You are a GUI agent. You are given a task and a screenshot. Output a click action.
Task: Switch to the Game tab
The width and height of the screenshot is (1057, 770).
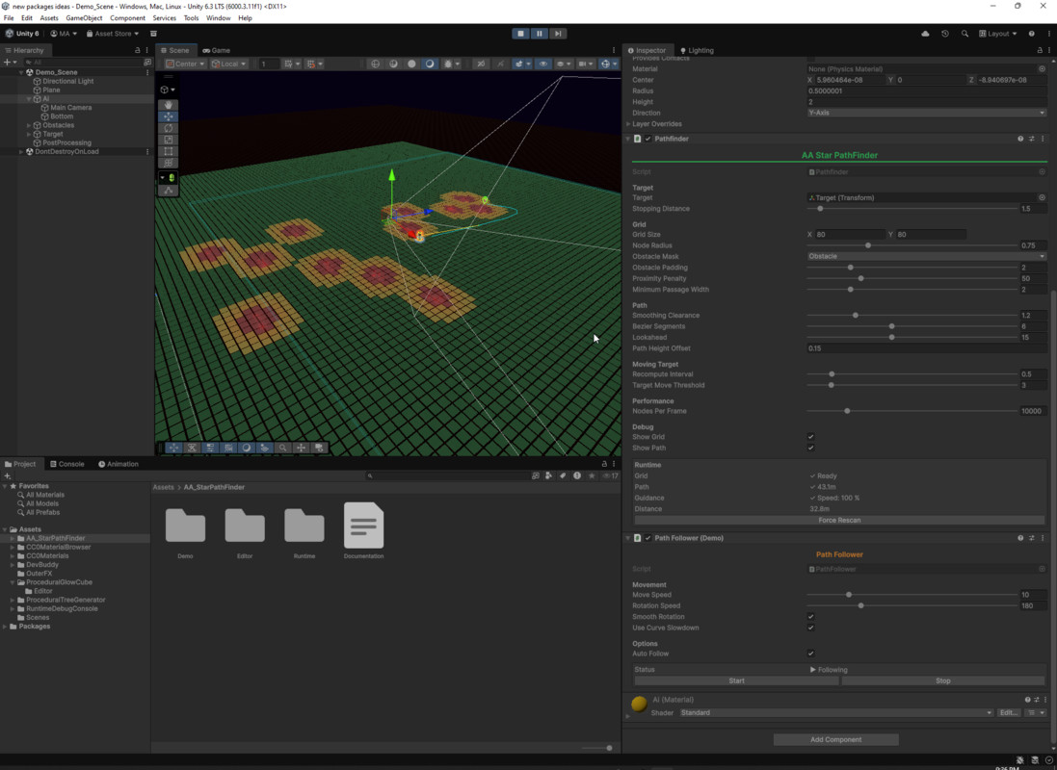pos(217,50)
